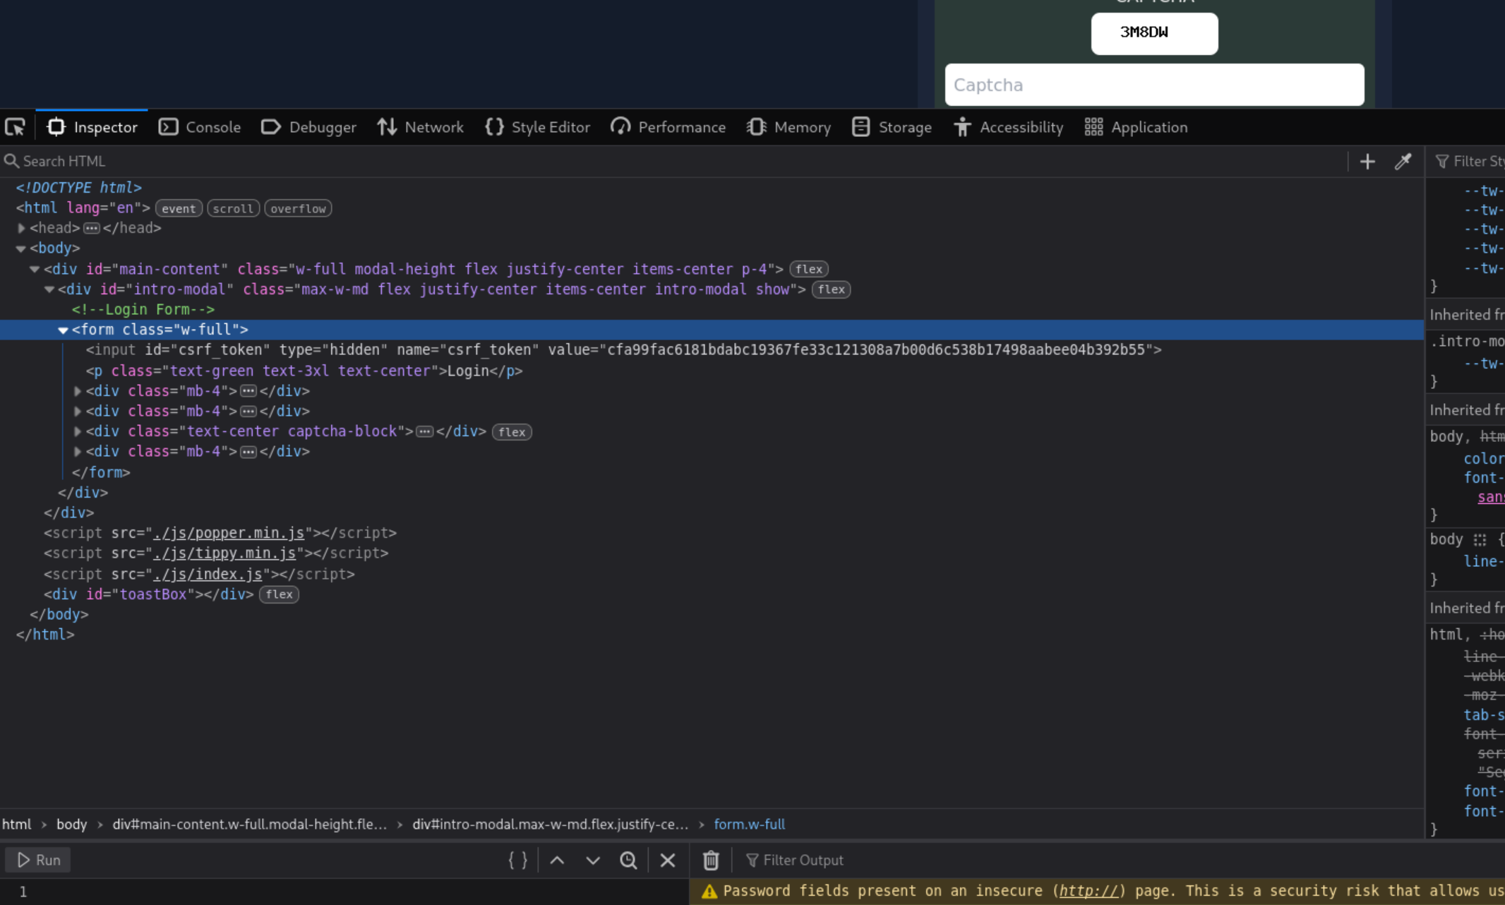Switch to the Console tab

pyautogui.click(x=200, y=127)
